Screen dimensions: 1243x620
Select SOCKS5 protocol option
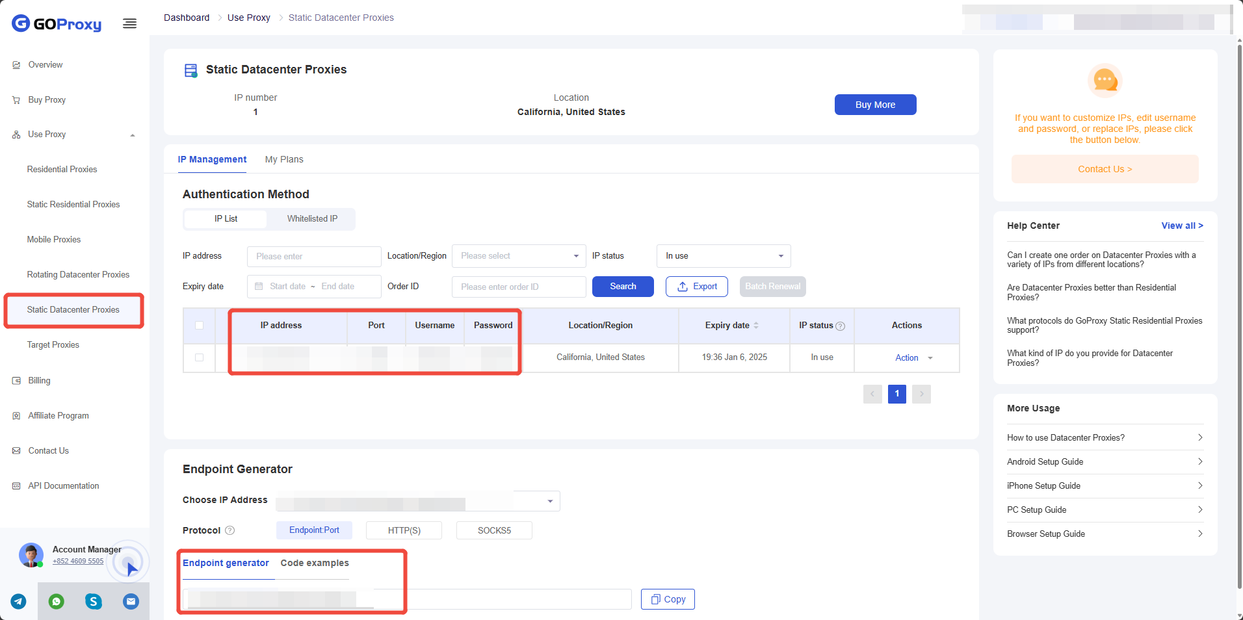tap(494, 530)
